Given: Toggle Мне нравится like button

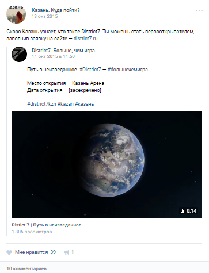Looking at the screenshot, I should click(31, 252).
